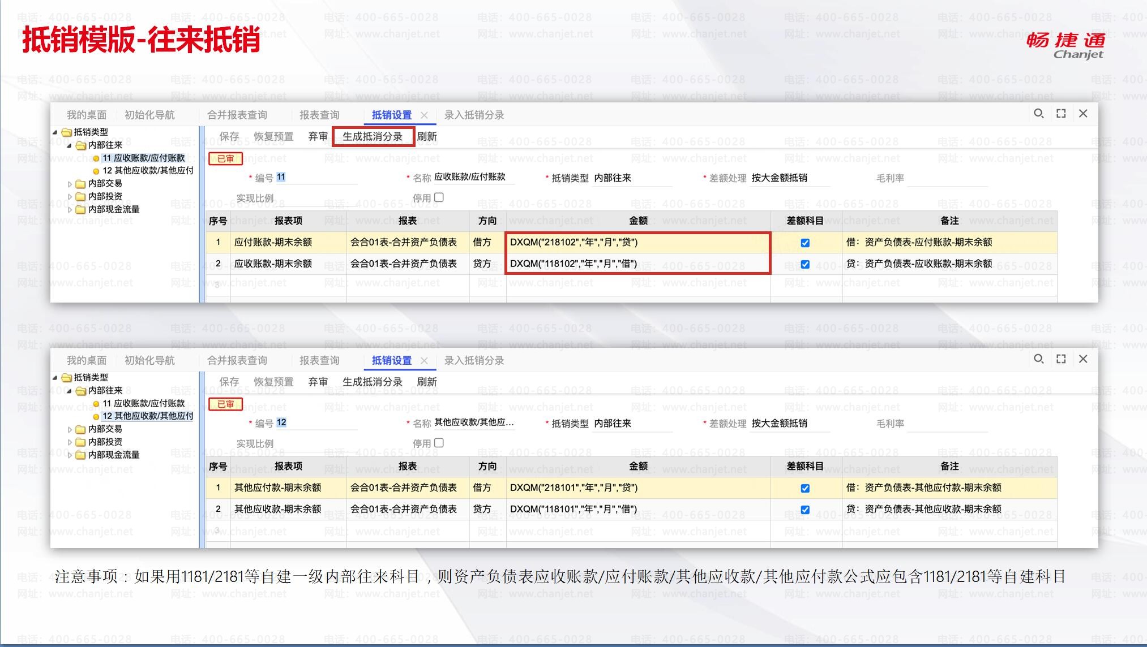Select 12 其他应收款/其他应付 node in upper tree
This screenshot has height=647, width=1147.
click(147, 170)
